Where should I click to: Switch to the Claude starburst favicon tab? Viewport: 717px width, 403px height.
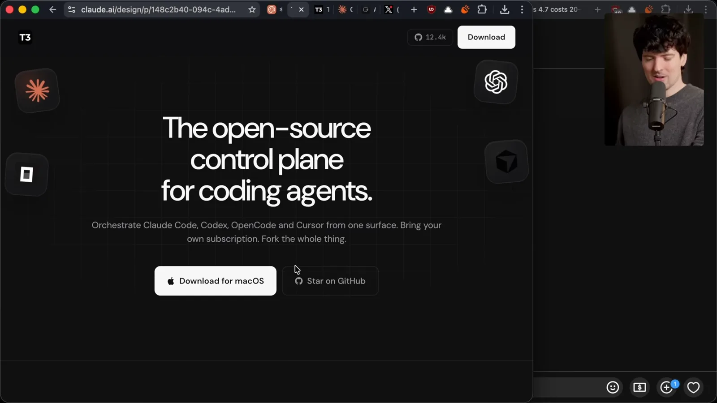click(342, 9)
